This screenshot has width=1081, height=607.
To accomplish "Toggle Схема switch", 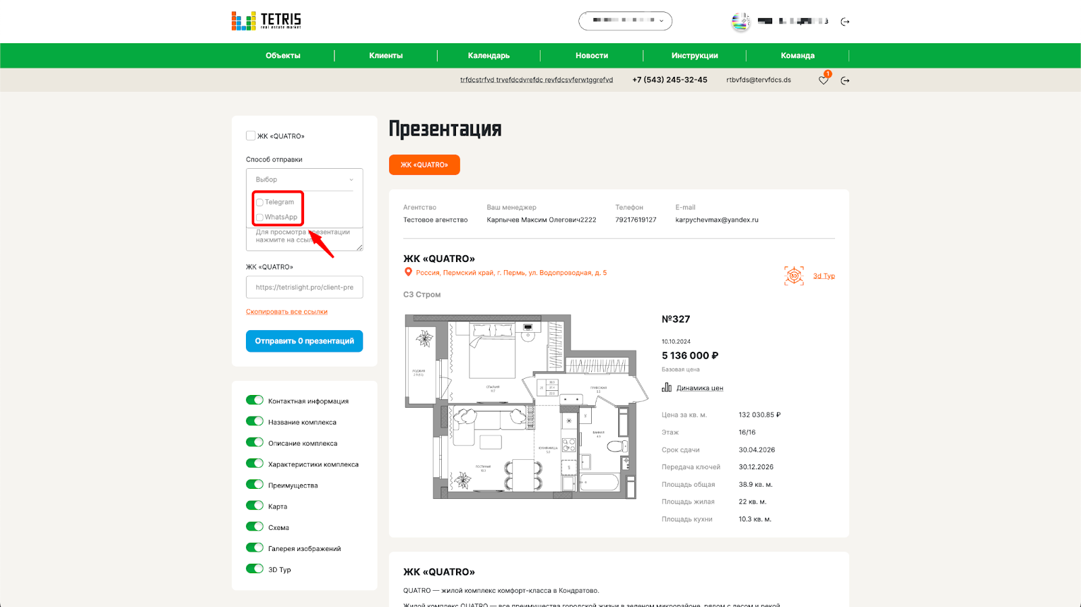I will coord(255,527).
